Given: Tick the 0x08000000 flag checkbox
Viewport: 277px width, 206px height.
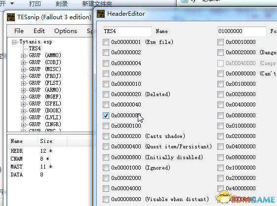Looking at the screenshot, I should point(220,157).
